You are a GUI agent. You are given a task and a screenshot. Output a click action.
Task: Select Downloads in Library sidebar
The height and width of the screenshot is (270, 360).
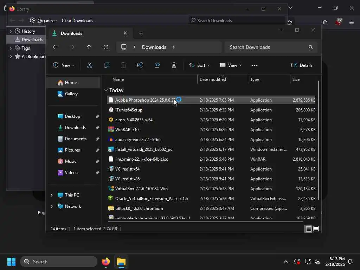click(x=26, y=40)
